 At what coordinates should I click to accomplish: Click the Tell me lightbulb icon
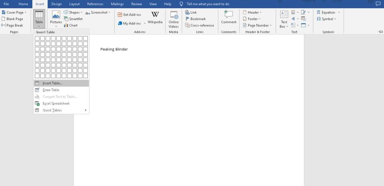click(181, 4)
